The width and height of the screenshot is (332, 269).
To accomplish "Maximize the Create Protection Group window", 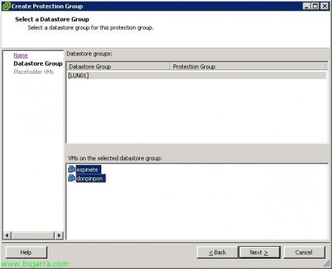I will coord(315,6).
